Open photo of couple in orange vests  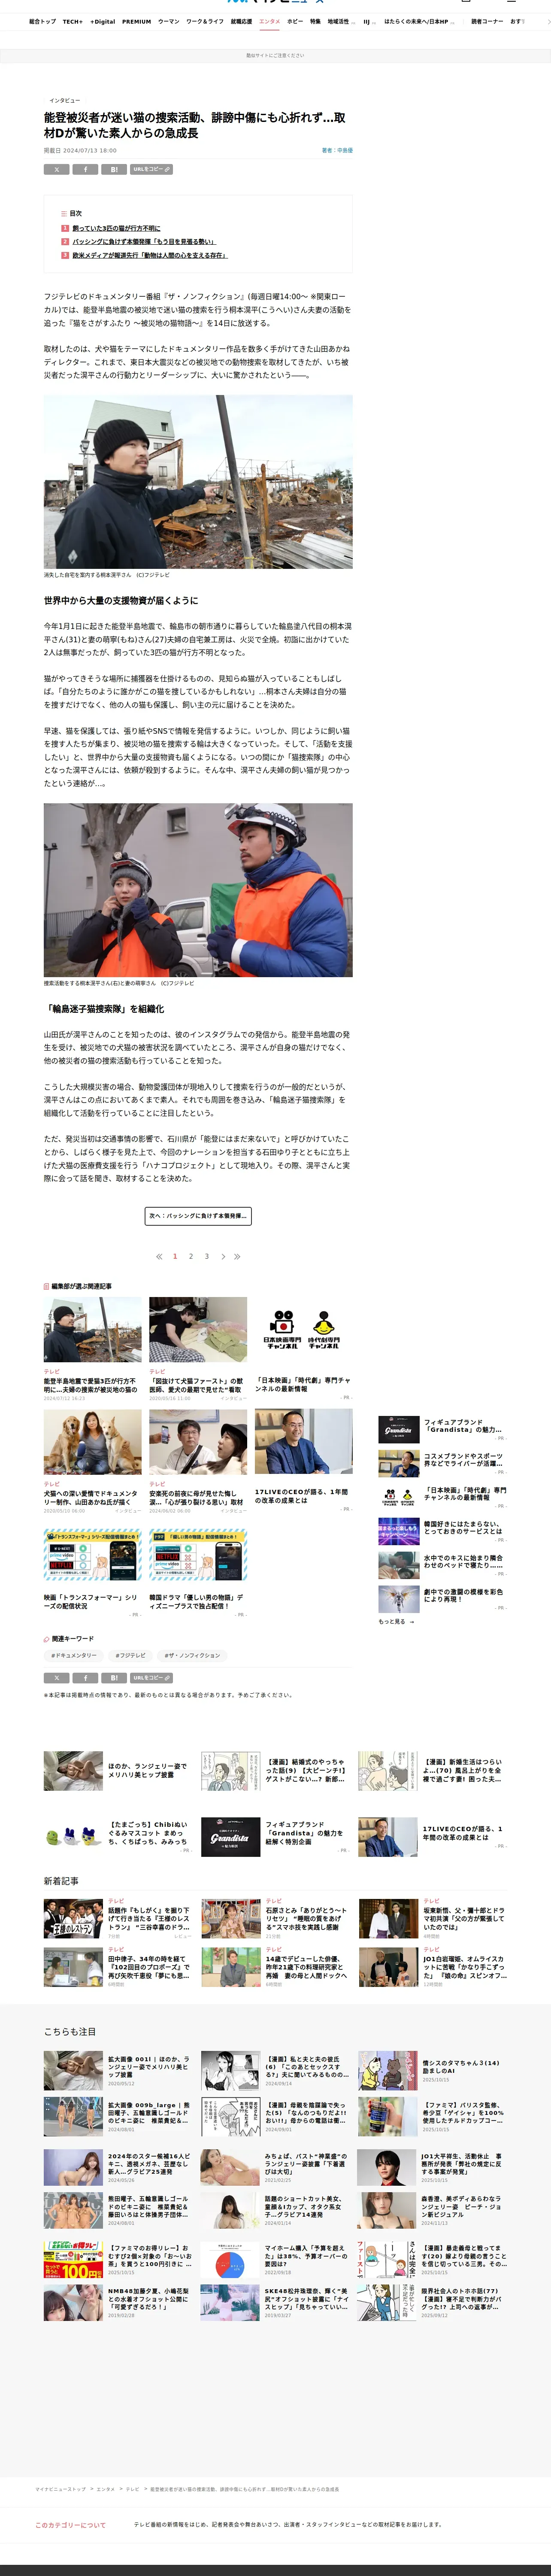(x=198, y=890)
